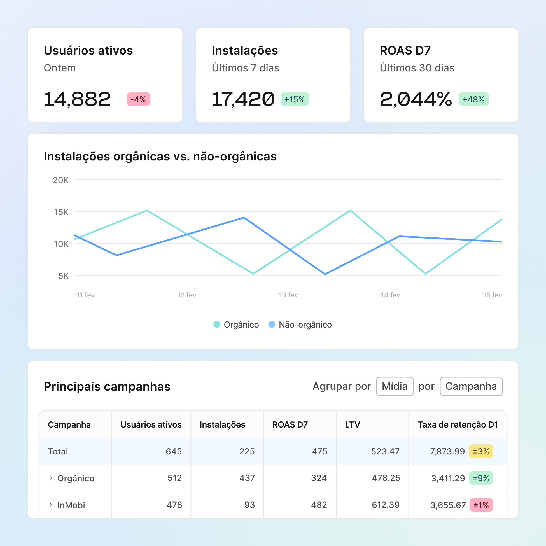Click the ±3% yellow retention badge
This screenshot has width=546, height=546.
[481, 451]
